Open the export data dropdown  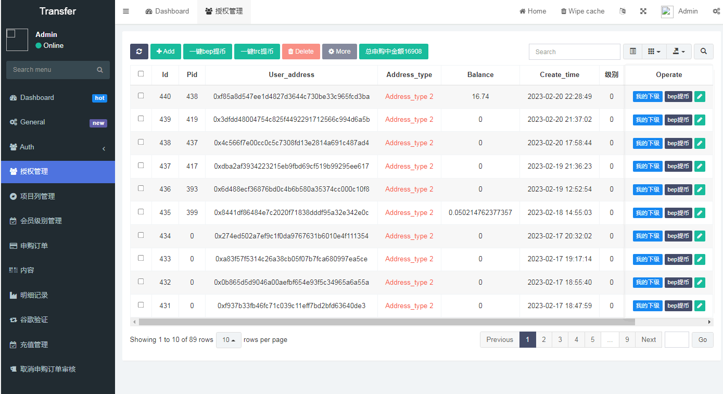click(x=679, y=52)
